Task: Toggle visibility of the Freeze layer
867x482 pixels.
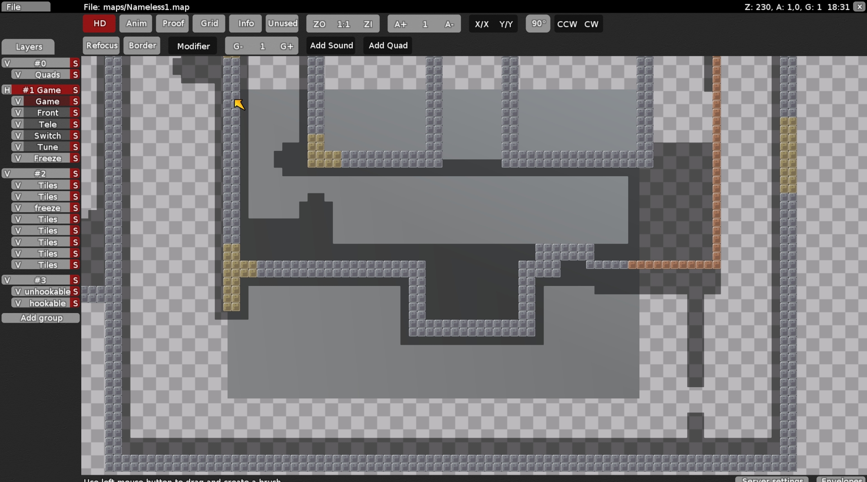Action: [x=18, y=158]
